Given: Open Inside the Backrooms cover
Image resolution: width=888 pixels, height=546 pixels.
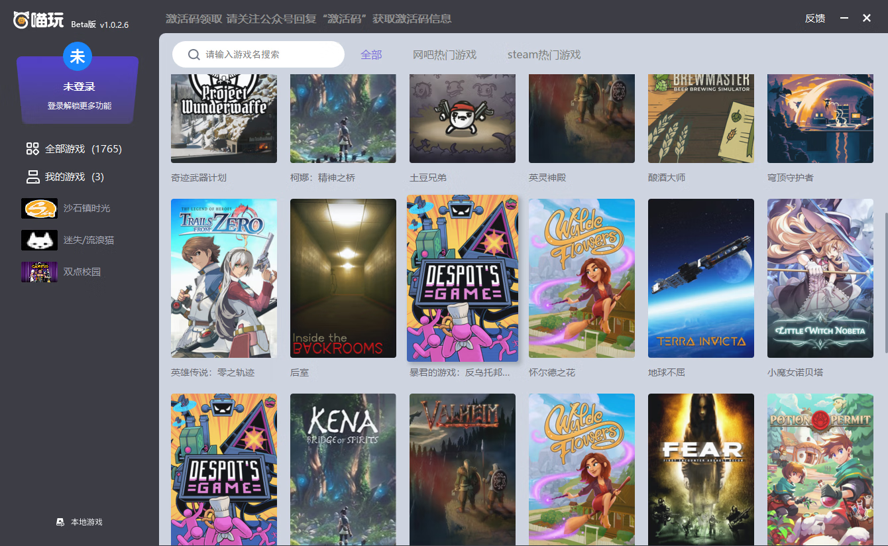Looking at the screenshot, I should point(343,278).
